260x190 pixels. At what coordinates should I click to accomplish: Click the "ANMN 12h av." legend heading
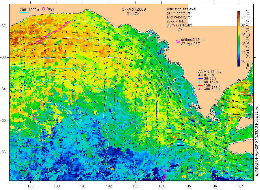click(x=210, y=72)
